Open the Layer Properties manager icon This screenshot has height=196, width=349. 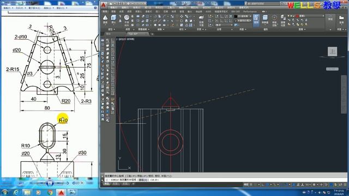coord(283,20)
